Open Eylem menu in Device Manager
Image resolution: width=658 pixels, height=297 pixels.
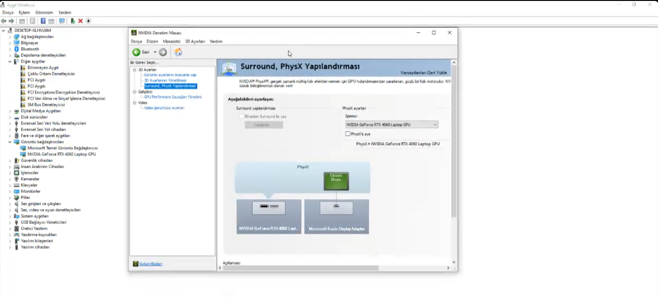tap(24, 13)
